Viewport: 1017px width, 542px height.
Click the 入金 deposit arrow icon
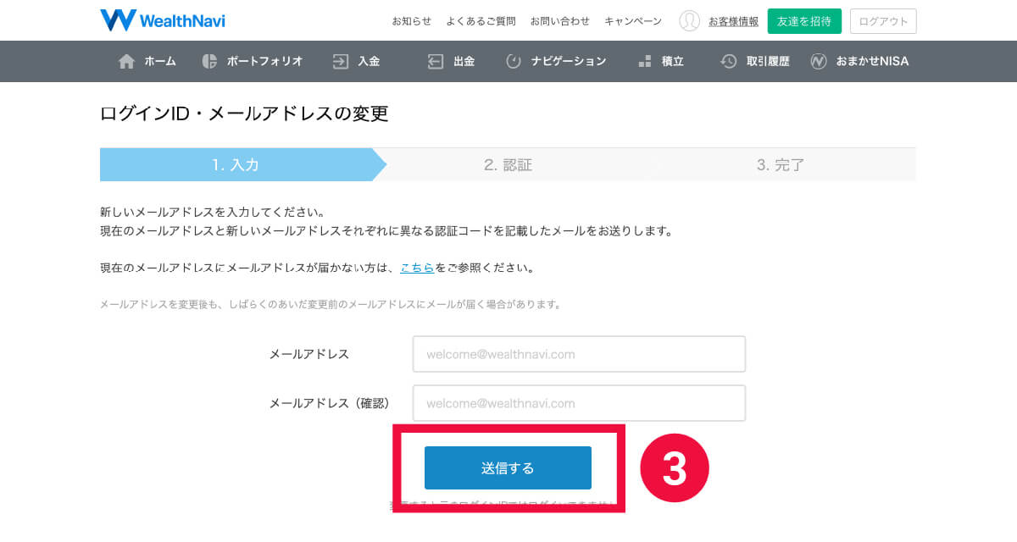341,61
